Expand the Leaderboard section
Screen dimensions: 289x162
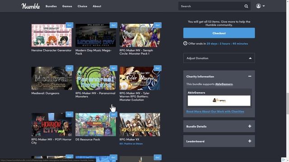[219, 141]
